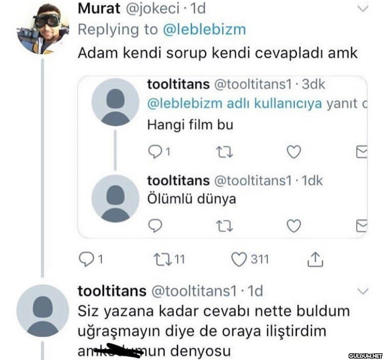384x360 pixels.
Task: Click reply icon under "Hangi film bu"
Action: [155, 152]
